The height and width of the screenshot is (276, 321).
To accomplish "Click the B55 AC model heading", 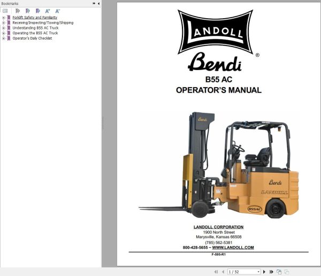I will pos(219,80).
